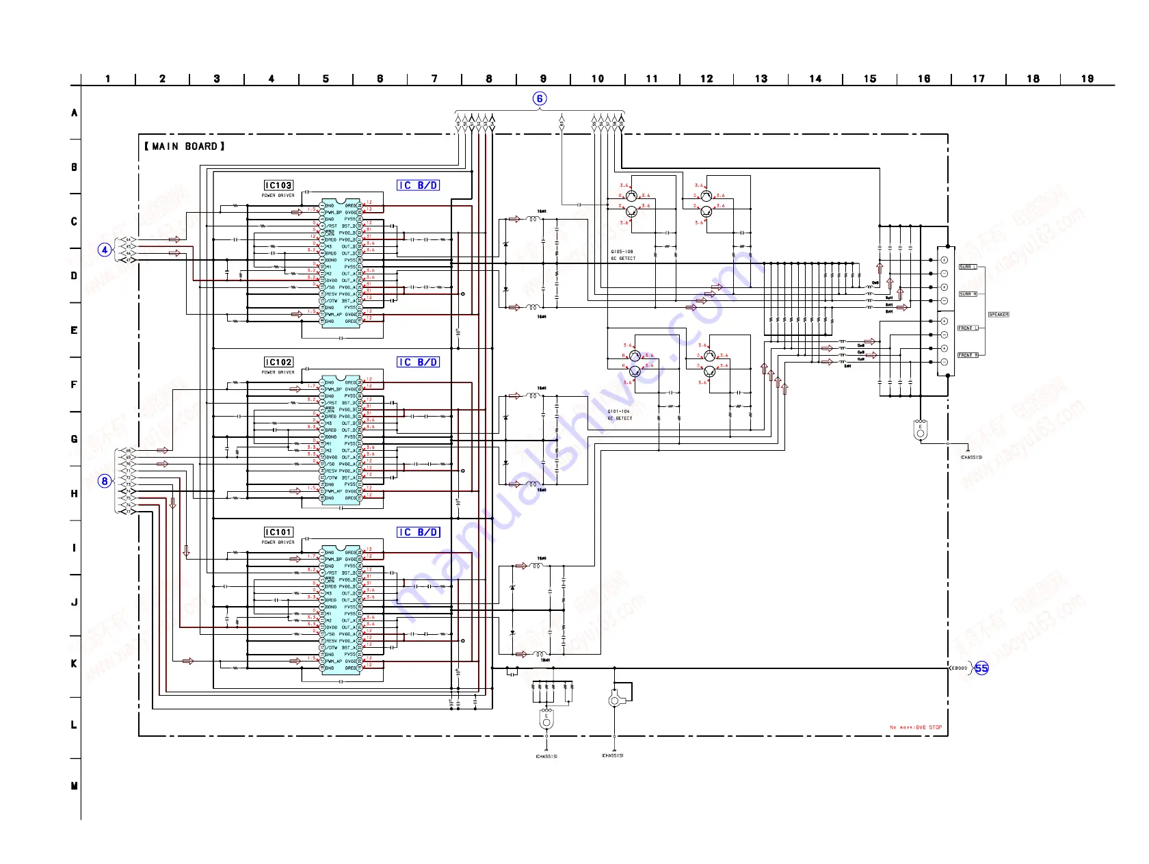1149x864 pixels.
Task: Click the ground lug E symbol at the bottom center
Action: point(546,719)
